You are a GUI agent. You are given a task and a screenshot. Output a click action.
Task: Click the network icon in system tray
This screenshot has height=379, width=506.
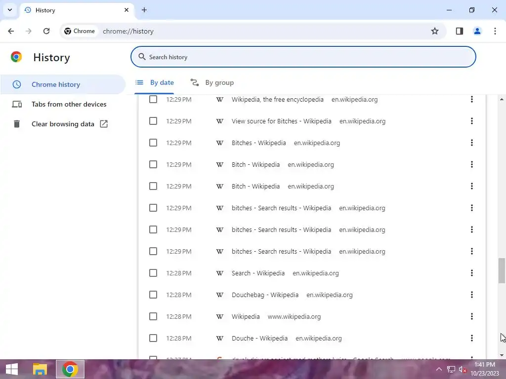coord(451,369)
